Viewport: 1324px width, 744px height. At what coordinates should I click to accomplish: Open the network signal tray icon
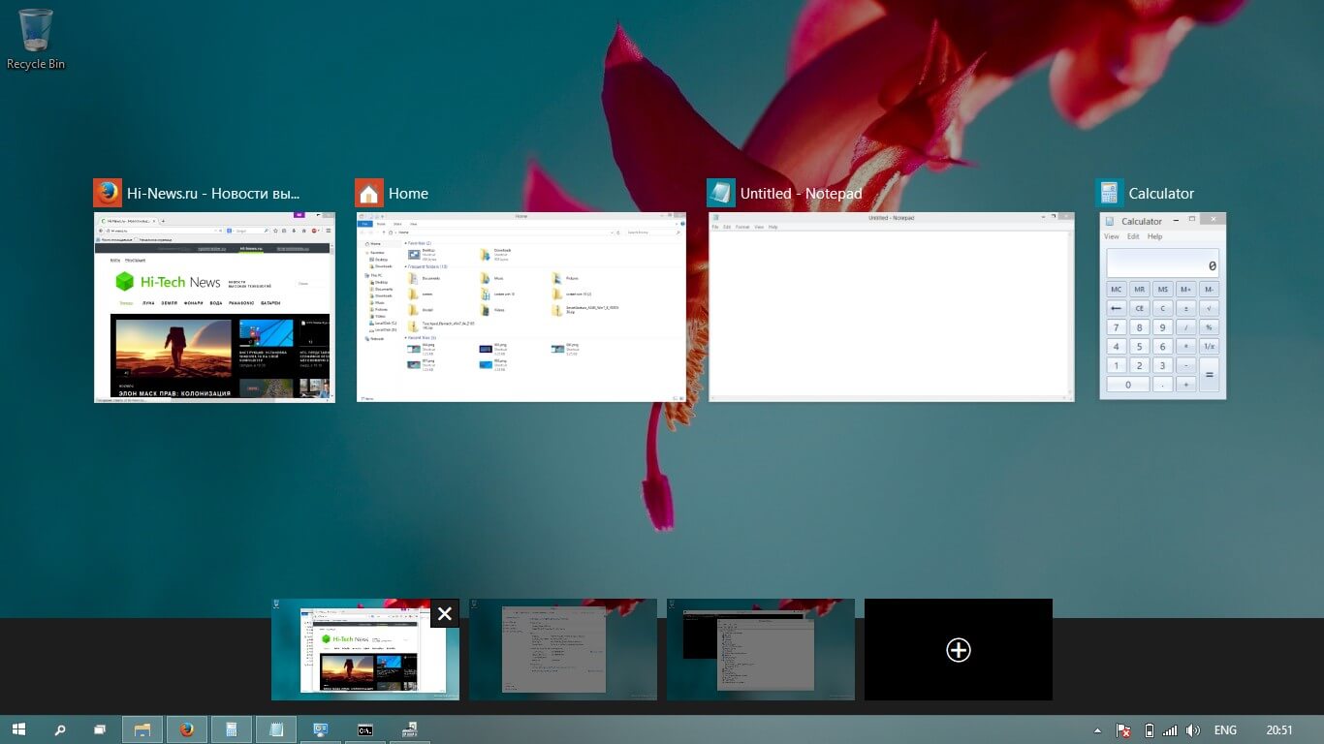coord(1170,730)
